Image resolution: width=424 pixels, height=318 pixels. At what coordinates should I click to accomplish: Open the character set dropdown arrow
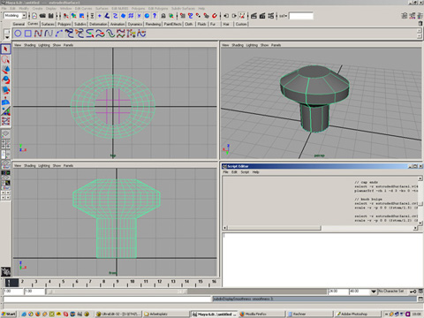pos(374,291)
